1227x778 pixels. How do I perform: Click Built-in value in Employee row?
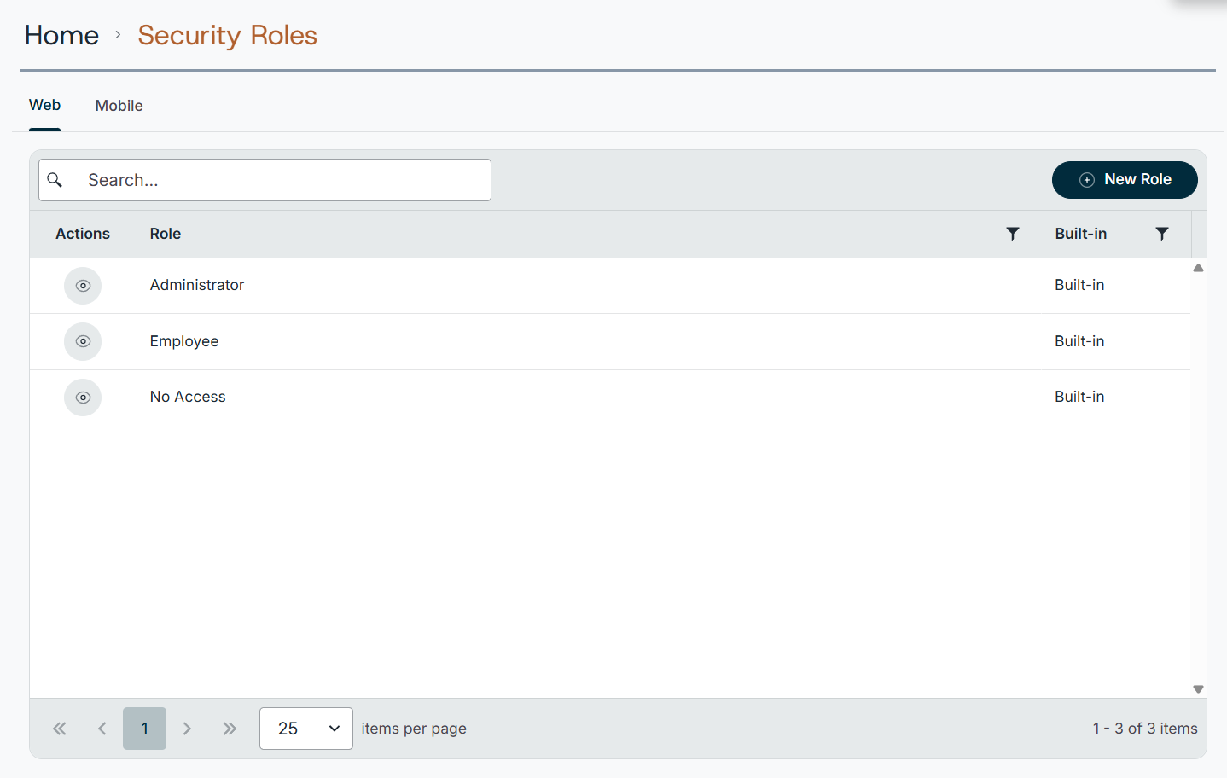click(1079, 341)
